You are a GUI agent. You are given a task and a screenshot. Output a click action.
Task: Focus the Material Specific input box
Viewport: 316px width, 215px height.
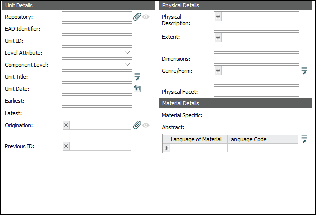click(256, 115)
